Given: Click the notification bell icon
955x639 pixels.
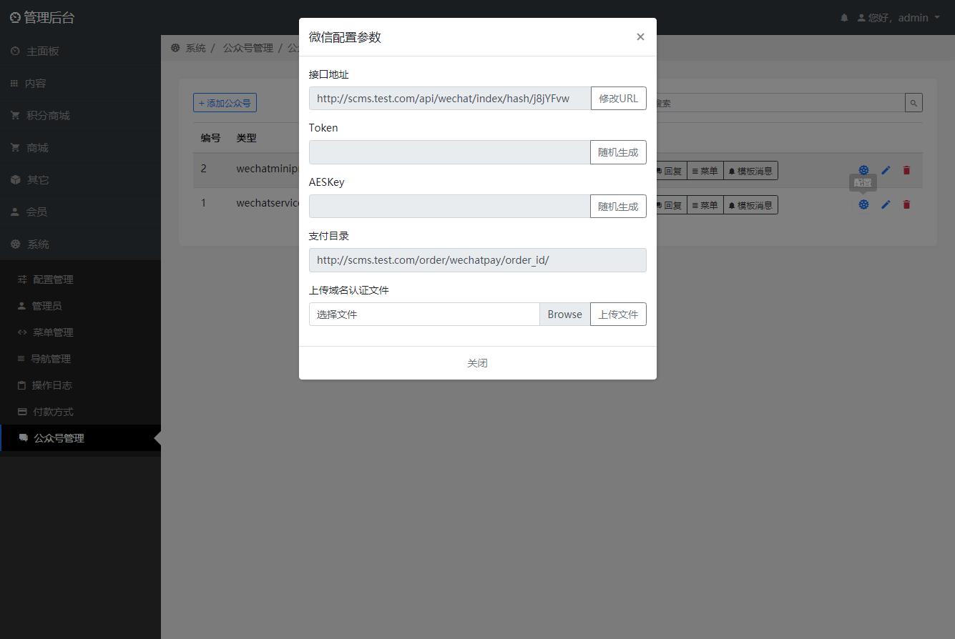Looking at the screenshot, I should pos(844,18).
